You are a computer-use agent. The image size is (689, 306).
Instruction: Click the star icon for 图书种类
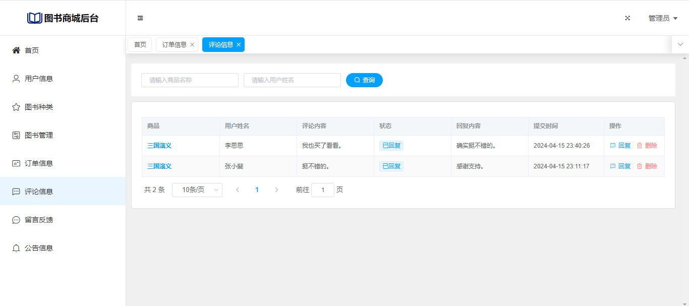(16, 107)
